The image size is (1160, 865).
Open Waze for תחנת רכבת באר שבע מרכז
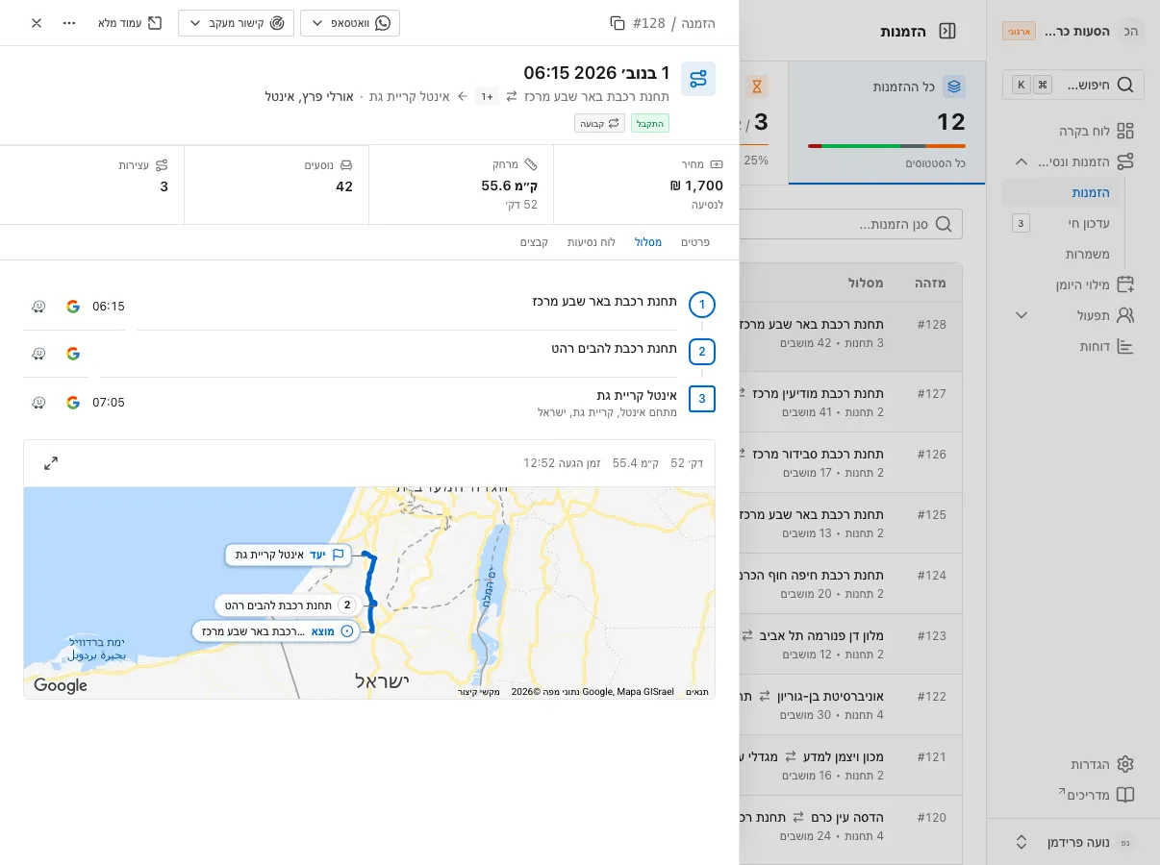pyautogui.click(x=38, y=307)
